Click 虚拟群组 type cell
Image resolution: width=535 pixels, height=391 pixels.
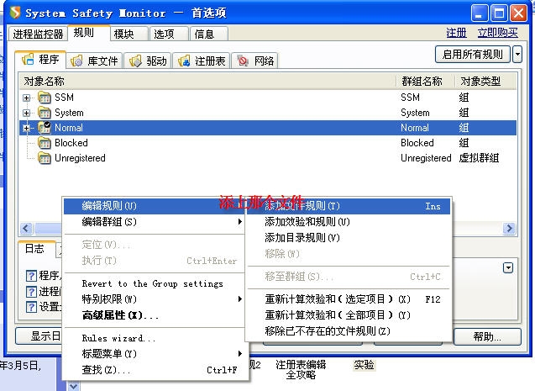[479, 158]
